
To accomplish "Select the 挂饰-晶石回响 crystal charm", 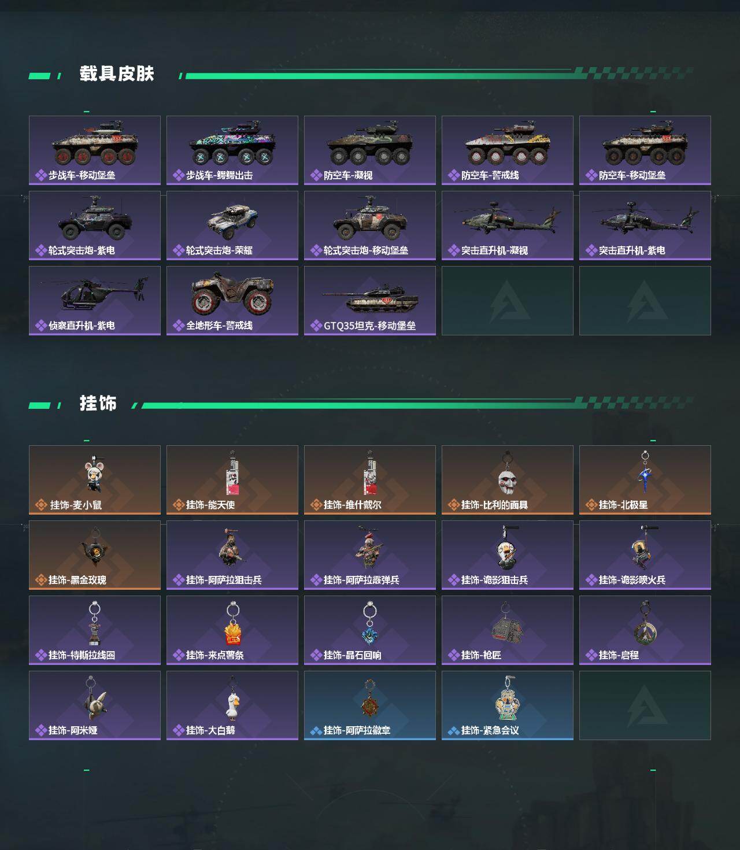I will 370,630.
